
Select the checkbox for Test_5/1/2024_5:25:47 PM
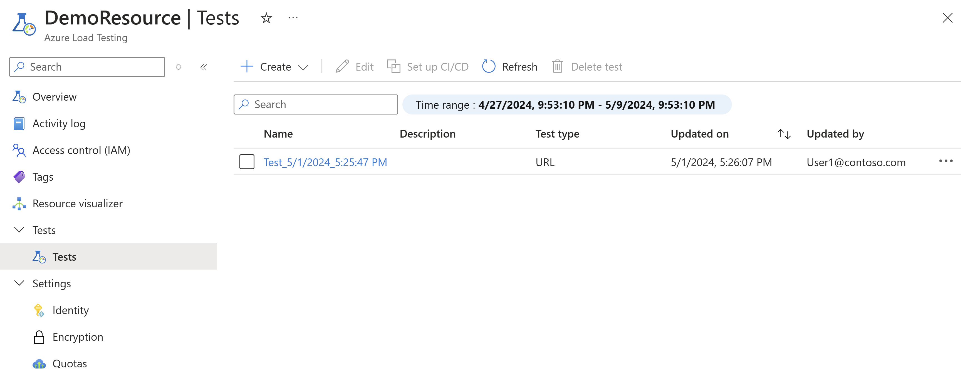(247, 162)
